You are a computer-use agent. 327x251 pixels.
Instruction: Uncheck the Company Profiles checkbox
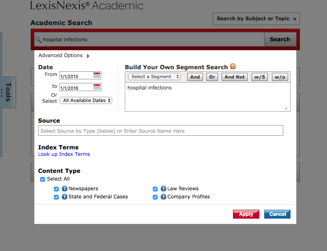155,197
